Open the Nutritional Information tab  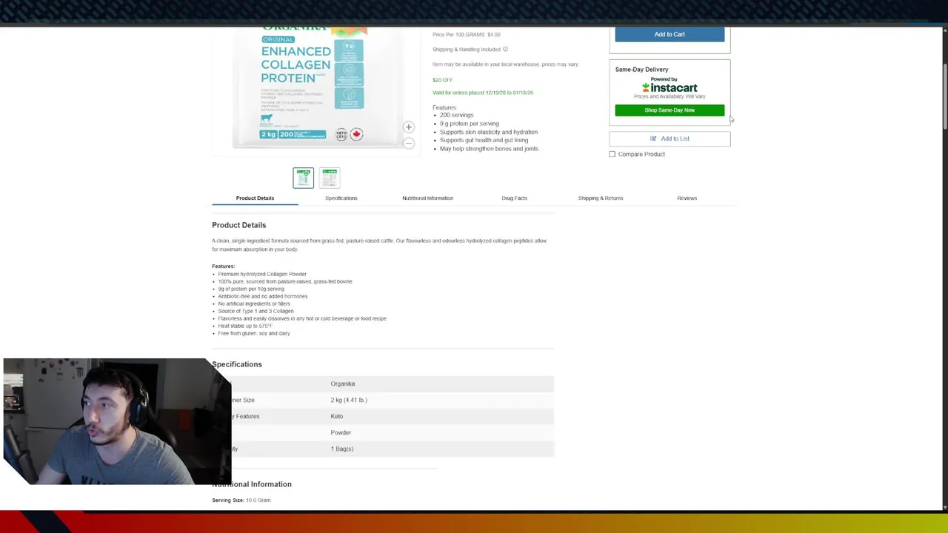click(427, 198)
